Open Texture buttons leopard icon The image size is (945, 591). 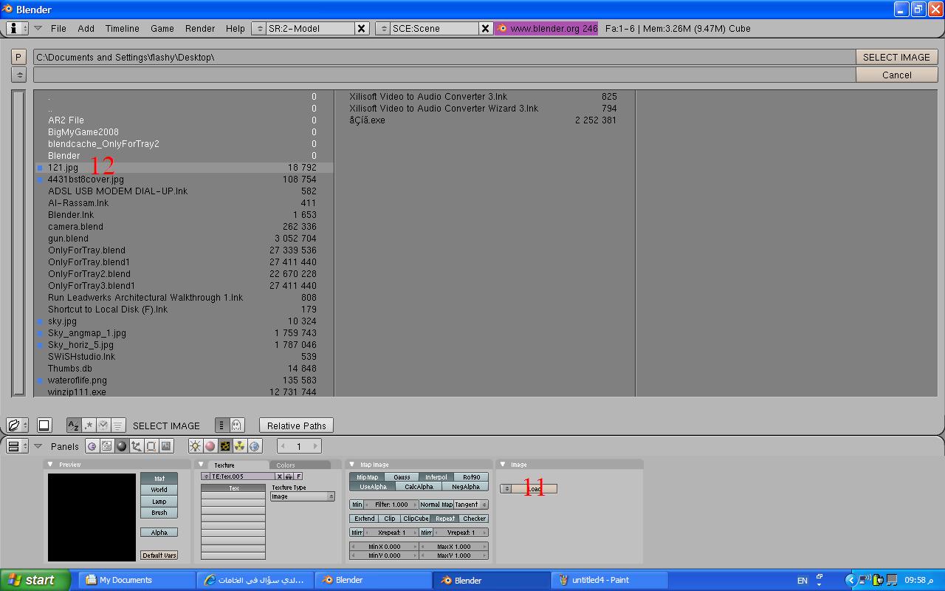point(224,446)
